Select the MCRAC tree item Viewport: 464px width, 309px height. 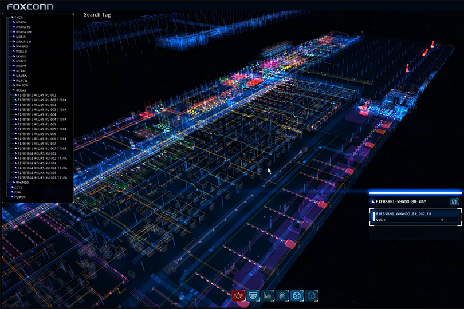(22, 71)
